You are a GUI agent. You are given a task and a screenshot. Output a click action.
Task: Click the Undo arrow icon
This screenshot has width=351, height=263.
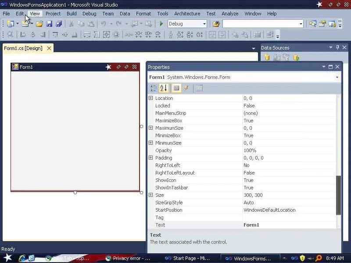coord(103,24)
